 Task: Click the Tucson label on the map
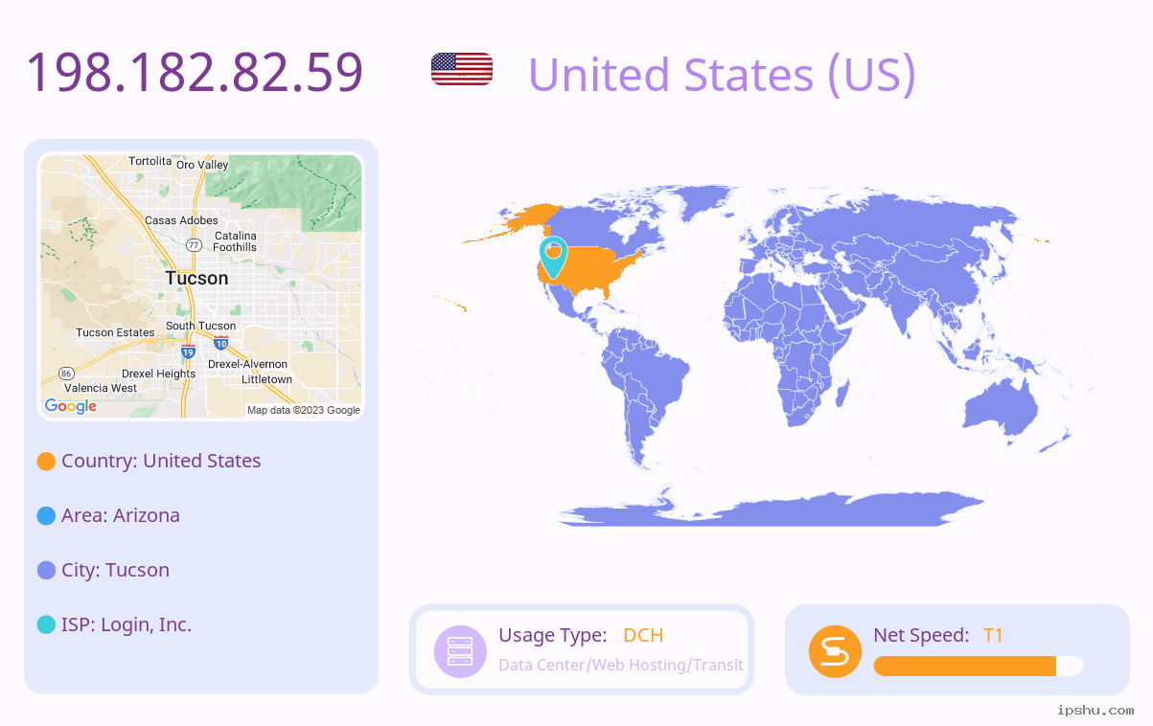[x=196, y=279]
